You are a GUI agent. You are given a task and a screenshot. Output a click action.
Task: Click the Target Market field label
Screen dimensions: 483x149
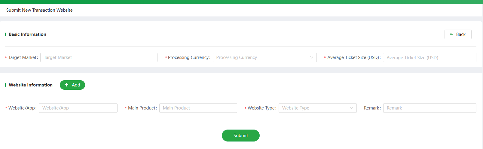tap(23, 57)
